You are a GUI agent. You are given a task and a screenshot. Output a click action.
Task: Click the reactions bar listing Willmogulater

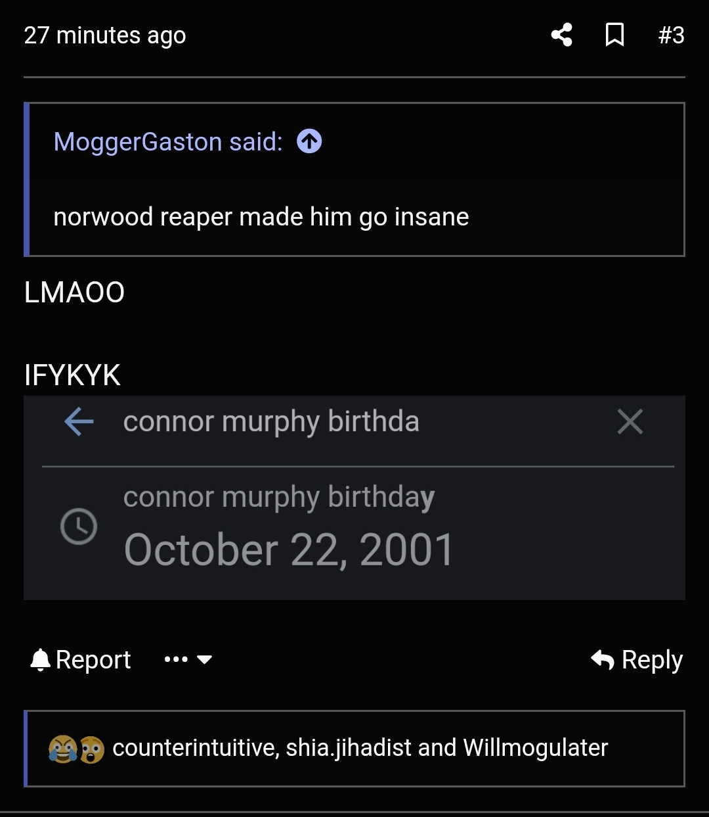360,747
